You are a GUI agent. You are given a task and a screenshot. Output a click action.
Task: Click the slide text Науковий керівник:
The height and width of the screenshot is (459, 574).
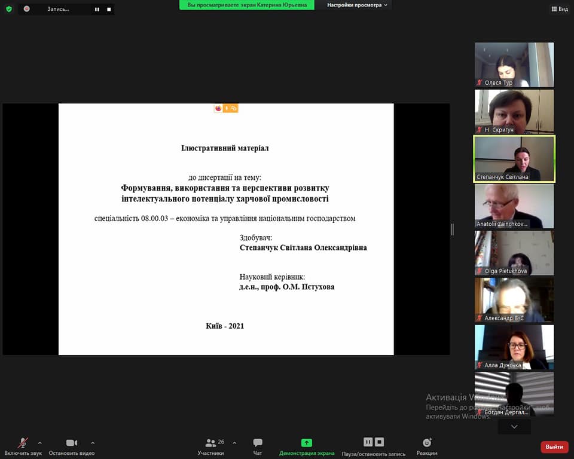pyautogui.click(x=272, y=277)
